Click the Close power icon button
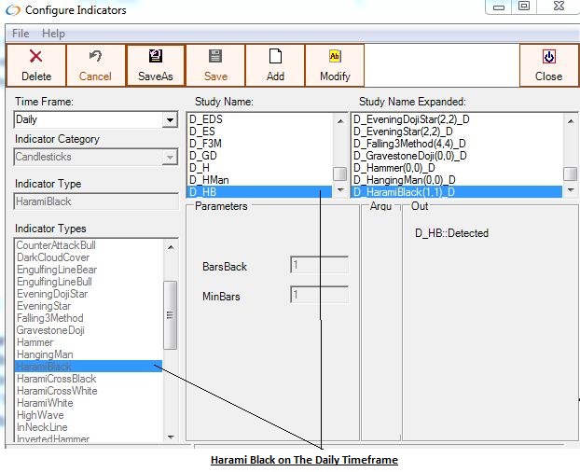The width and height of the screenshot is (580, 472). coord(548,65)
